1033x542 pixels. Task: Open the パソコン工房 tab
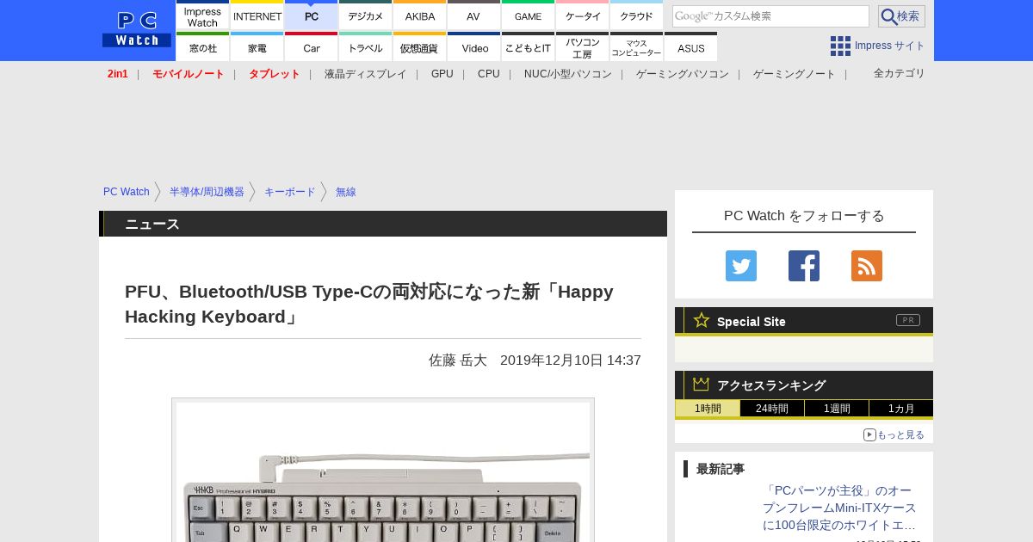click(583, 46)
